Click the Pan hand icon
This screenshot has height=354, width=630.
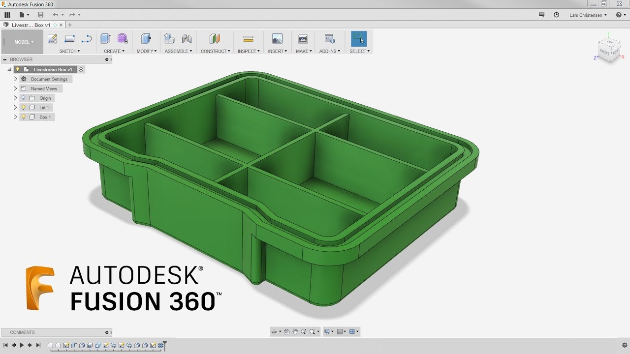(295, 332)
